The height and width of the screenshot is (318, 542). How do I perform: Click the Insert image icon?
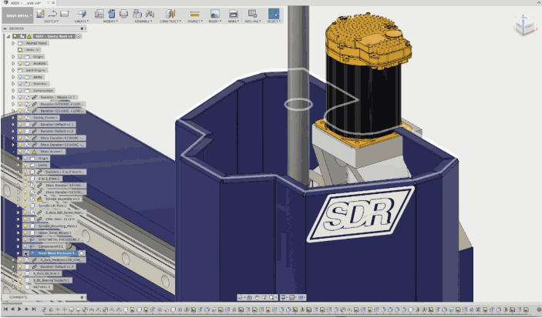[x=215, y=13]
